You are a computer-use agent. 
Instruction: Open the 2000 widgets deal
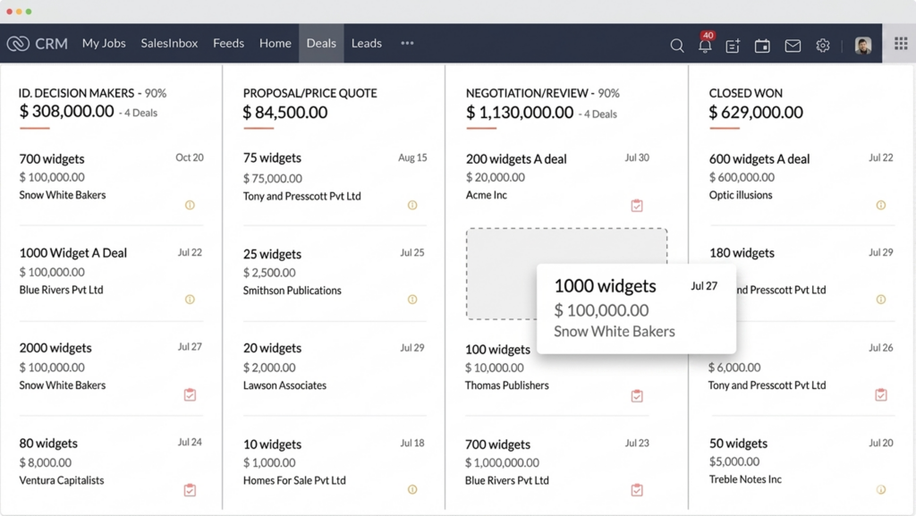click(x=55, y=348)
